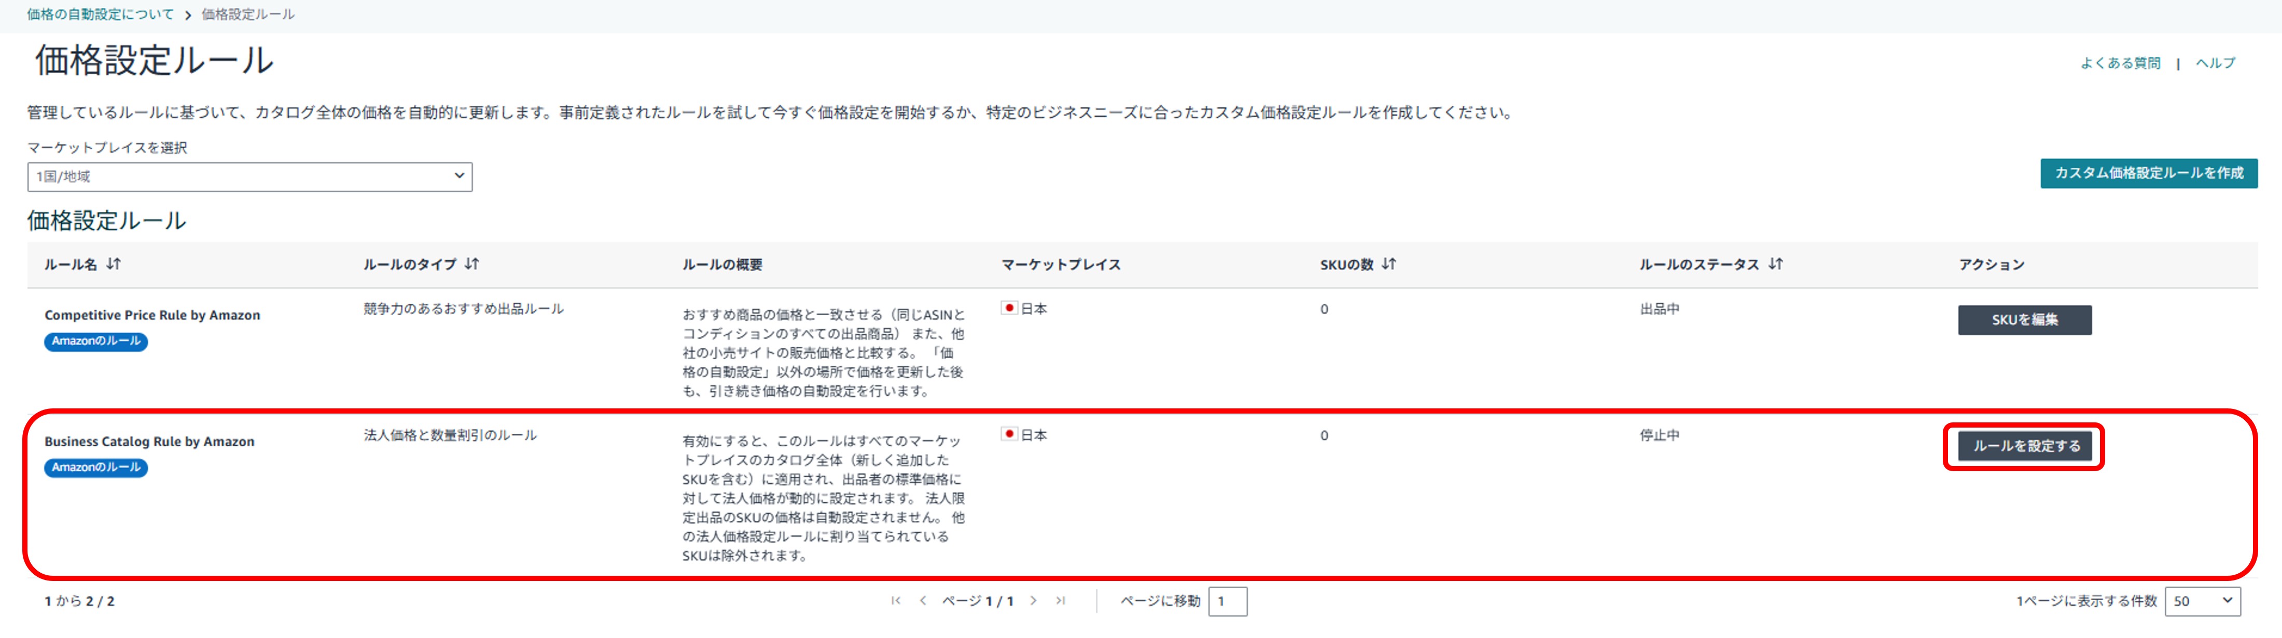Viewport: 2282px width, 638px height.
Task: Sort by ルールのステータス sort icon
Action: pos(1775,264)
